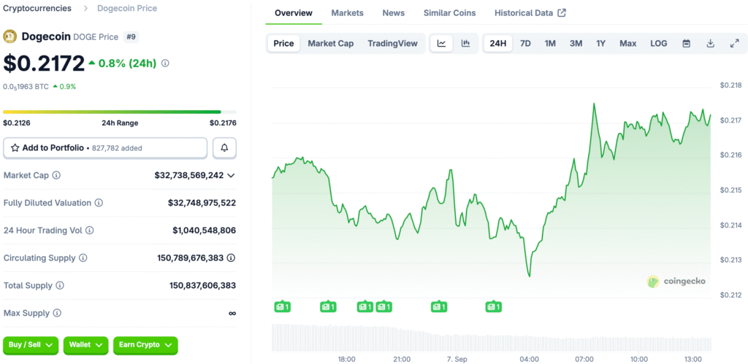Open the Overview tab

pos(294,13)
